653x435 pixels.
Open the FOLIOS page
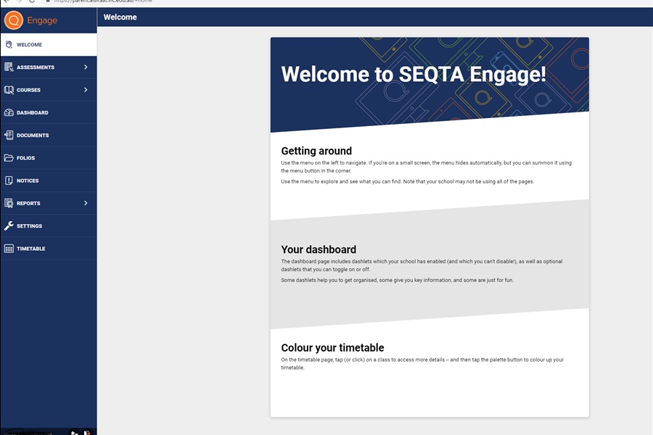click(x=49, y=158)
